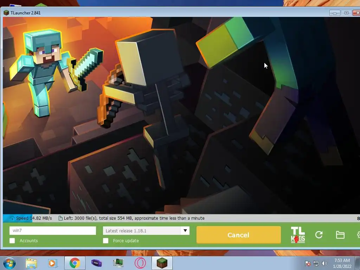Select the Minecraft TLauncher taskbar button

[x=162, y=263]
